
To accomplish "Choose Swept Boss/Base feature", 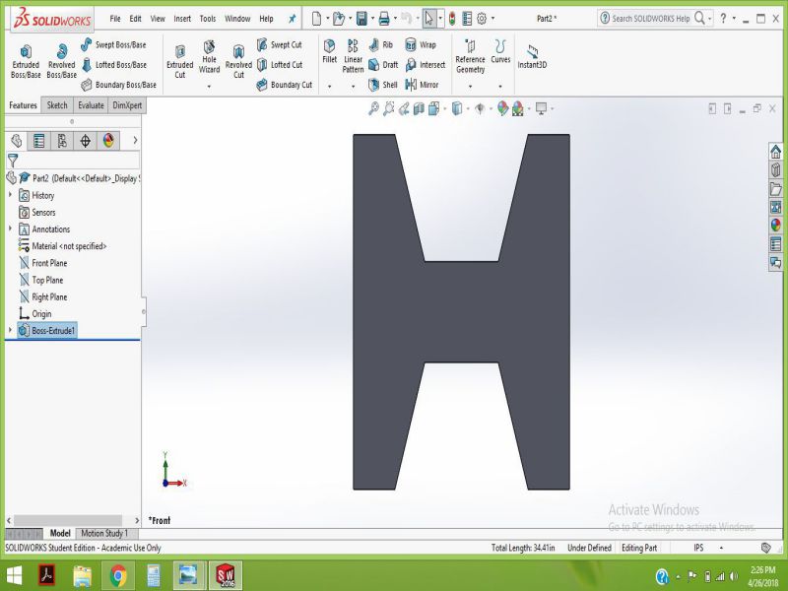I will pyautogui.click(x=113, y=44).
